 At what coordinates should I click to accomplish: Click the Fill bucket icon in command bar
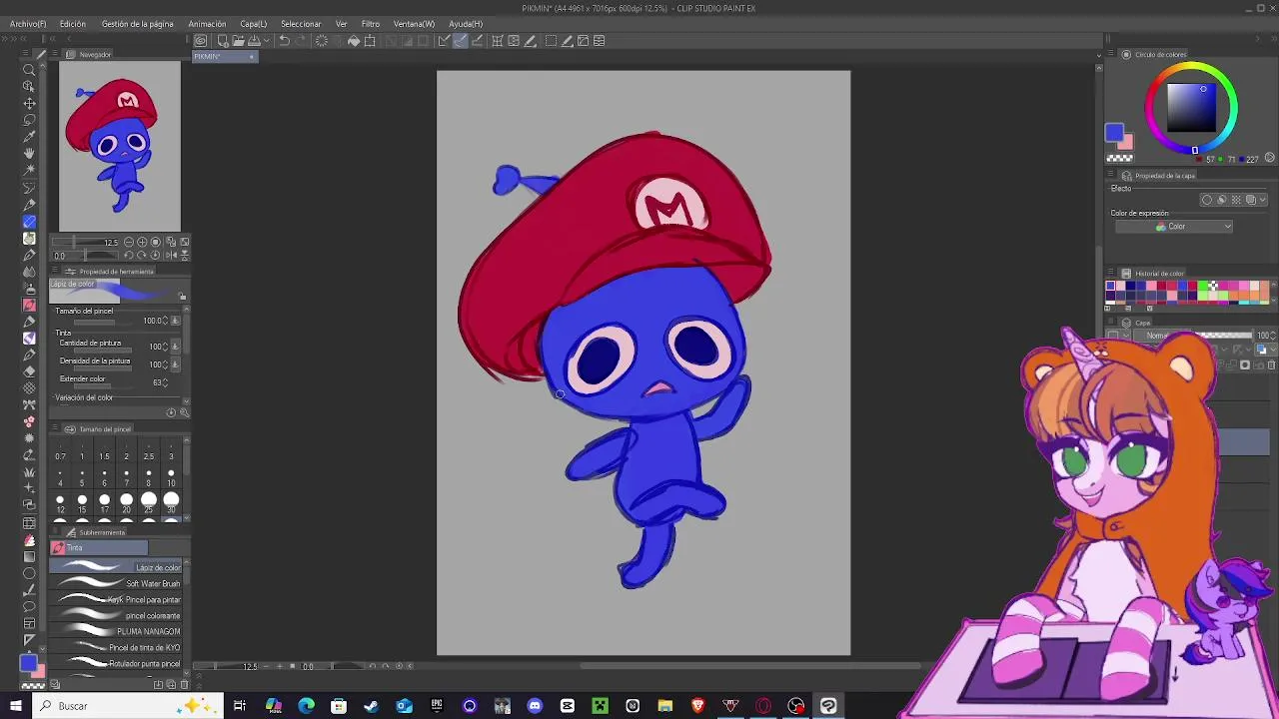pyautogui.click(x=354, y=41)
